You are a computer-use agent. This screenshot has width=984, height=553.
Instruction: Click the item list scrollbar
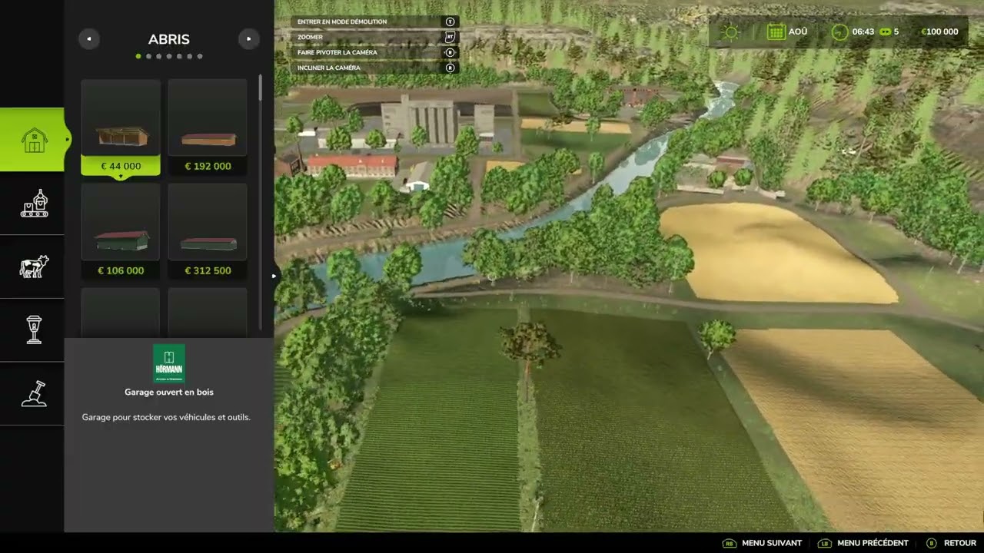coord(261,88)
